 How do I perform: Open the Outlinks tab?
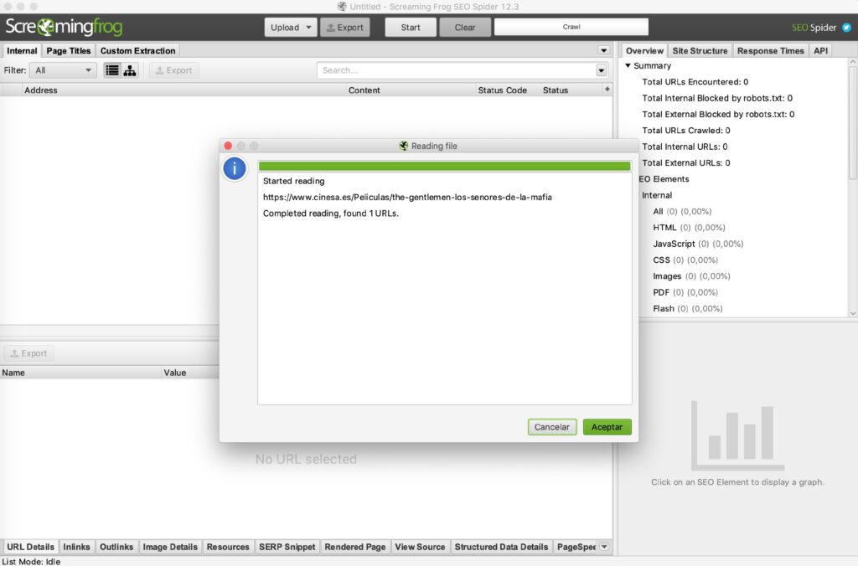[116, 546]
